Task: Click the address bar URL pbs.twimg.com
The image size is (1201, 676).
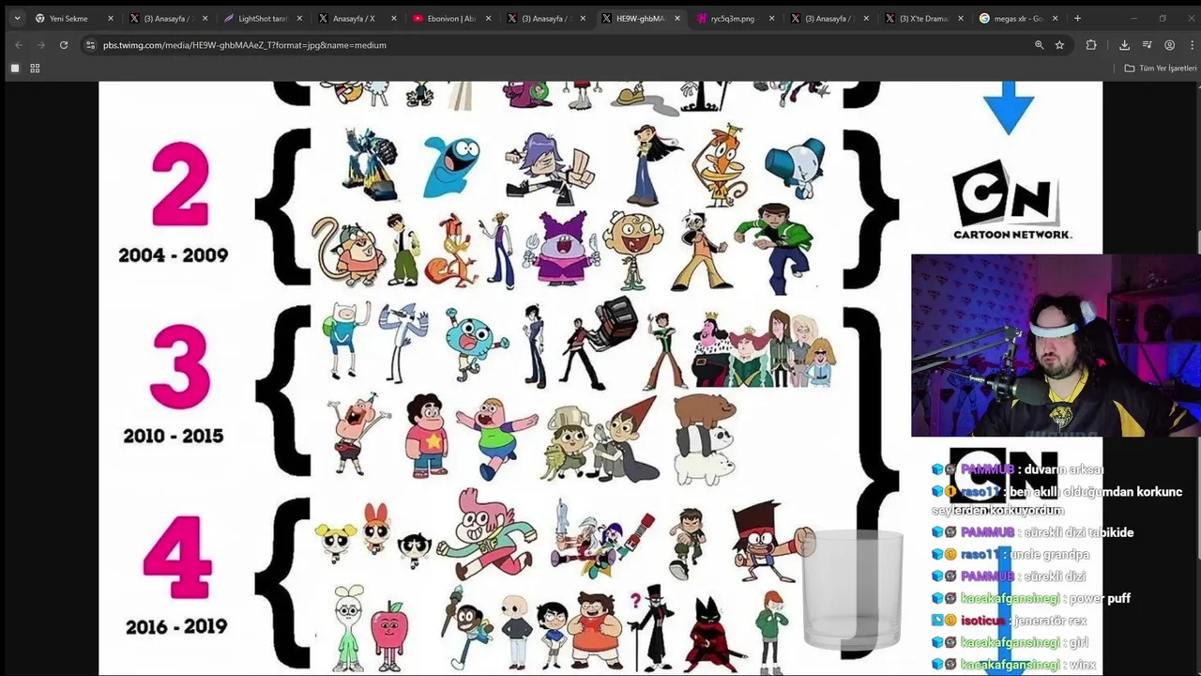Action: [244, 45]
